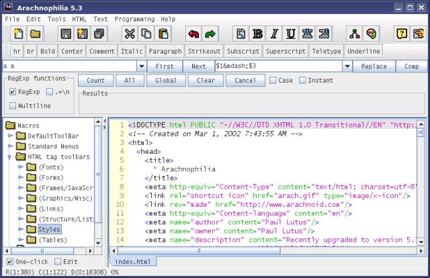
Task: Expand the (Forms) folder node
Action: click(20, 177)
